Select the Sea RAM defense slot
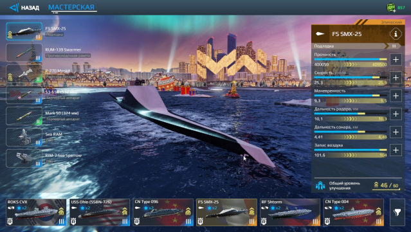The image size is (411, 232). [x=24, y=138]
